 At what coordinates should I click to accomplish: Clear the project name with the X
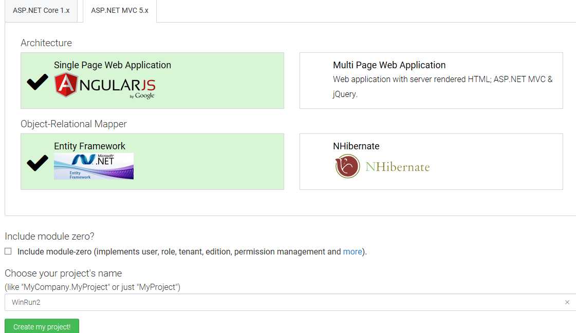click(x=567, y=302)
